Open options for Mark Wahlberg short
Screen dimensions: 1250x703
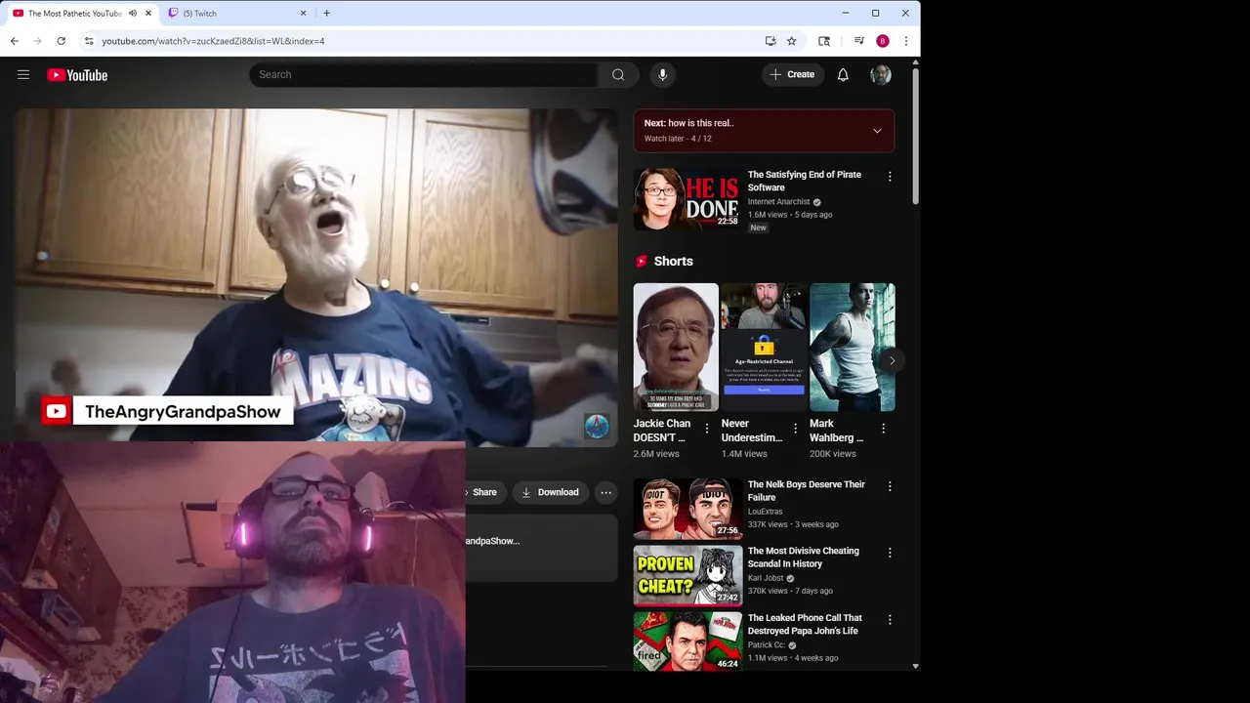883,429
